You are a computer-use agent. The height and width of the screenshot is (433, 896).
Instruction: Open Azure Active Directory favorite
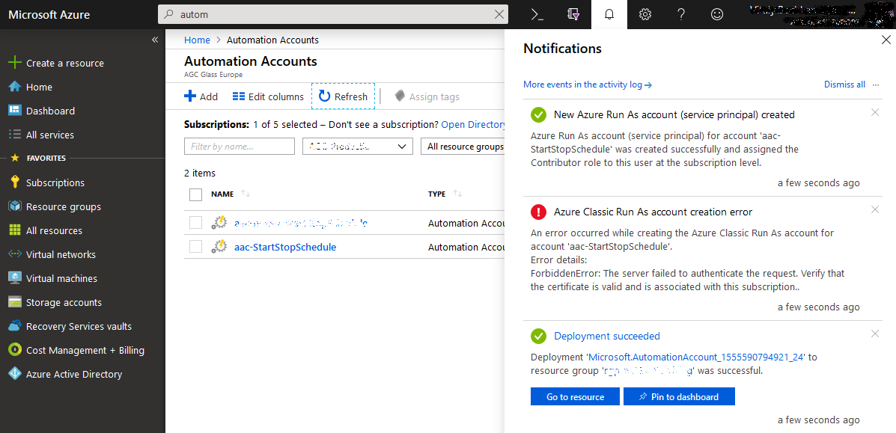65,375
